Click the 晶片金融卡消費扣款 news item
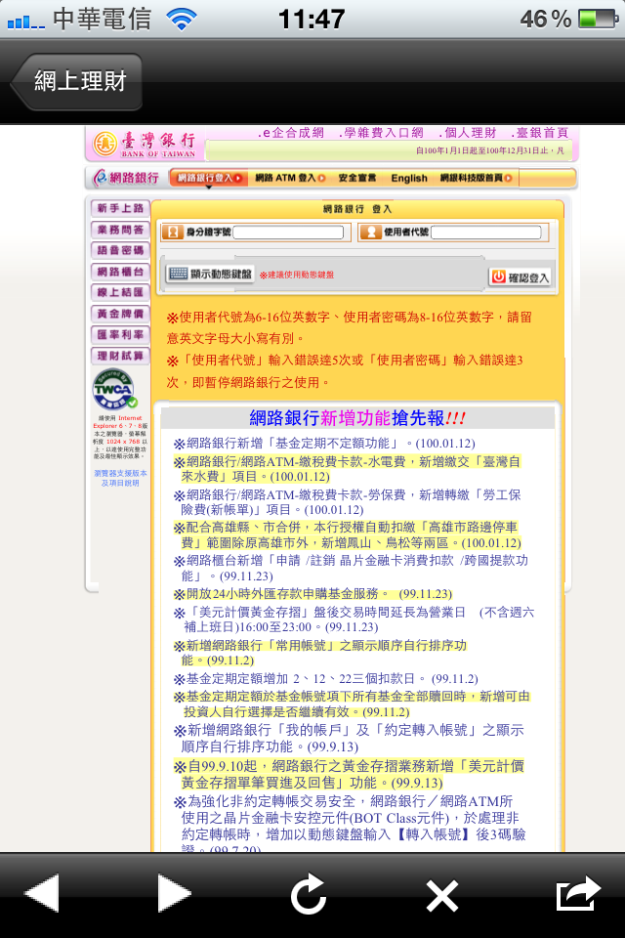Viewport: 625px width, 938px height. tap(352, 569)
